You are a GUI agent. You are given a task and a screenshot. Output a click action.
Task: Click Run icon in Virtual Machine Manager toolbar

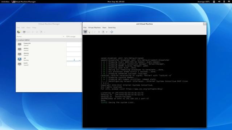point(33,32)
